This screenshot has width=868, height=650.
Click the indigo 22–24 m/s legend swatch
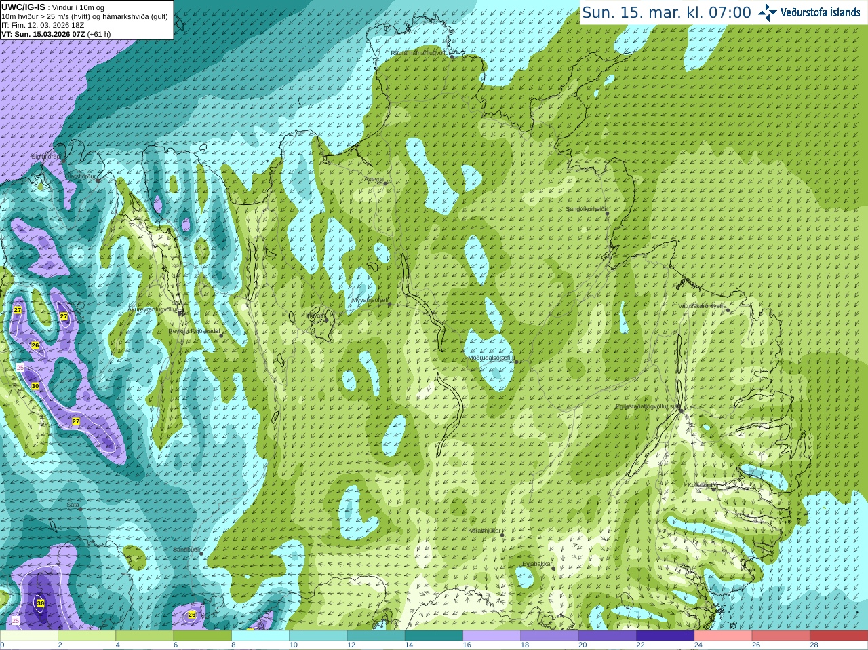coord(665,636)
